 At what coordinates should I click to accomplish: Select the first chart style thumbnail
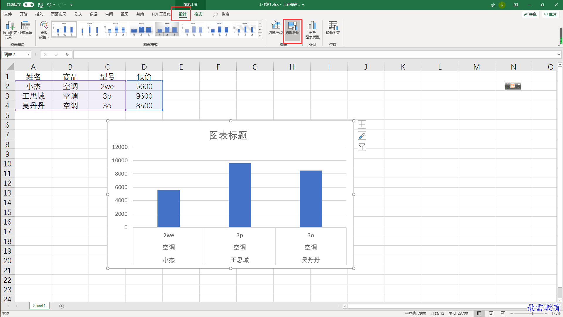coord(64,29)
